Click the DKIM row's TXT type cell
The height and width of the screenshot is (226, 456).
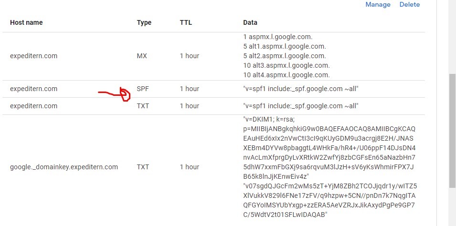pos(143,167)
